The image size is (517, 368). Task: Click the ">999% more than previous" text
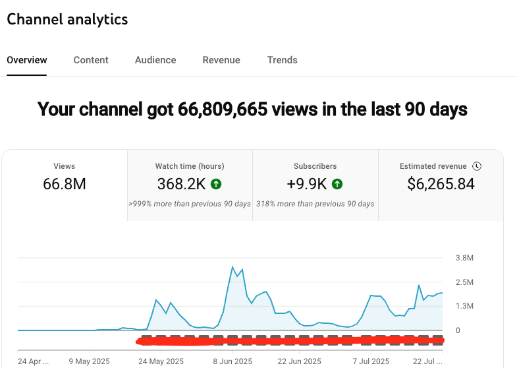(x=190, y=204)
